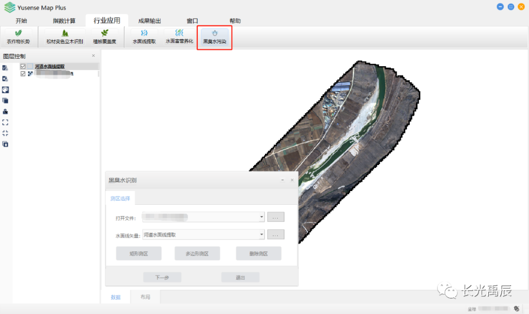Open the 水面富营养化 eutrophication tool
The image size is (529, 314).
point(179,37)
